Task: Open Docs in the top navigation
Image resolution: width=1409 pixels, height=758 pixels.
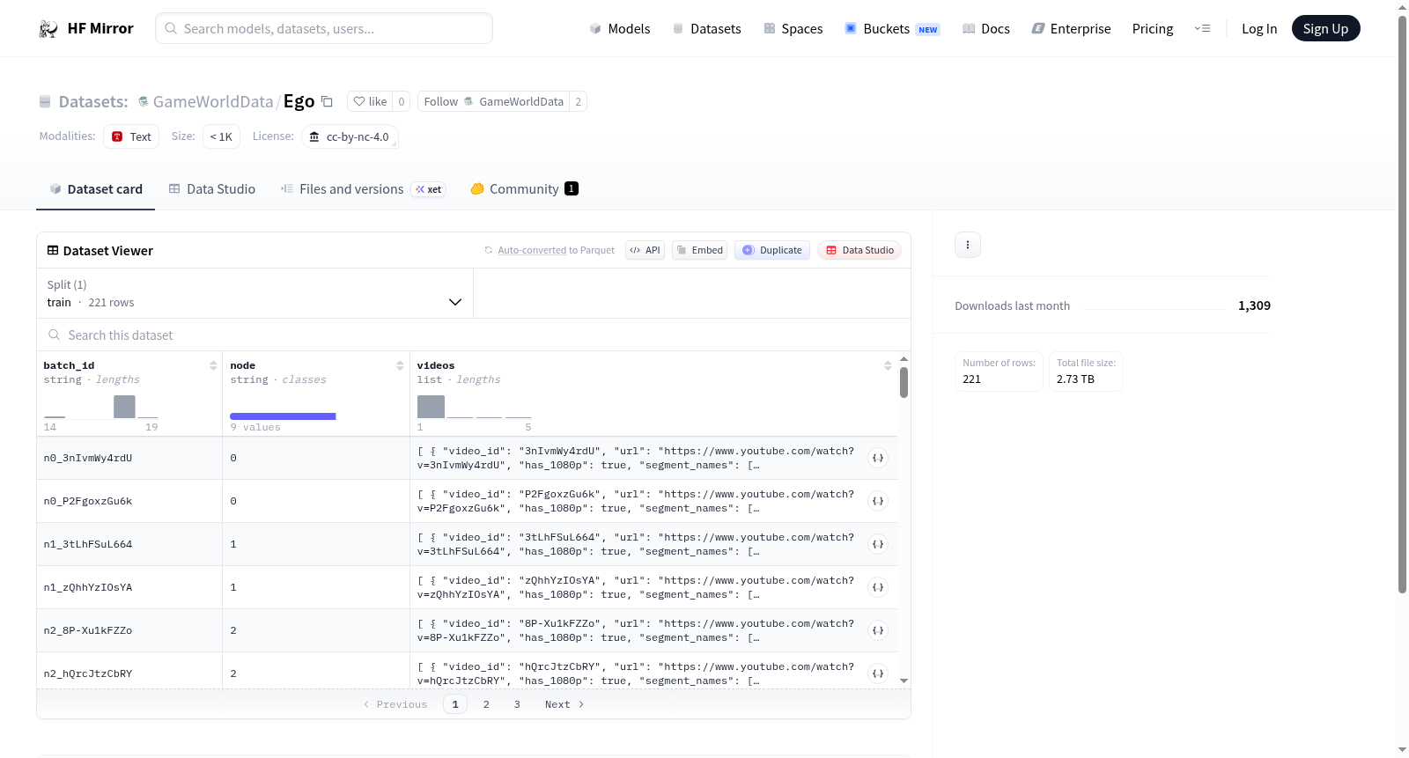Action: (x=985, y=28)
